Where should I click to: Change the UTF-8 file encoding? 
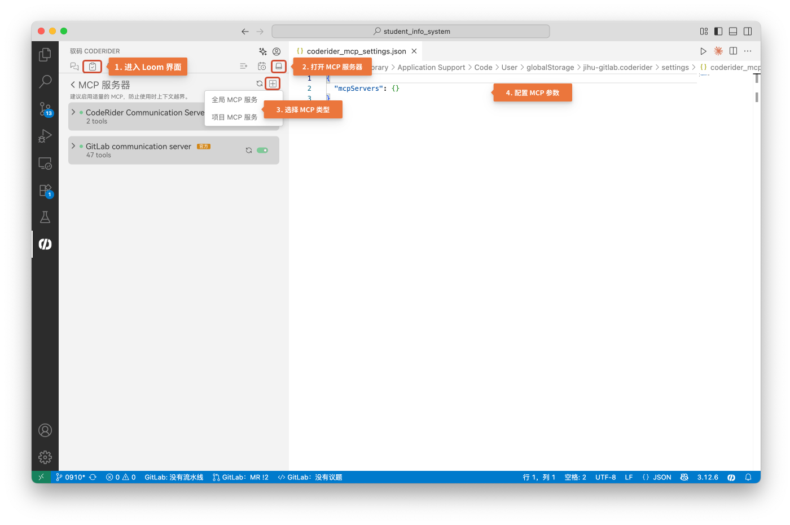(x=605, y=477)
